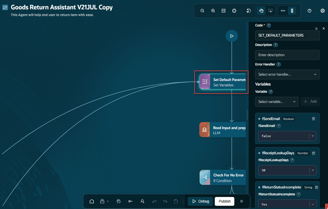Fit the workflow to screen
328x209 pixels.
234,11
